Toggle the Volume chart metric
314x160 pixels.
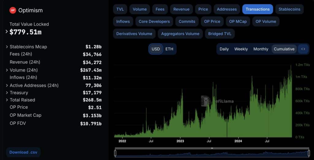pos(140,9)
